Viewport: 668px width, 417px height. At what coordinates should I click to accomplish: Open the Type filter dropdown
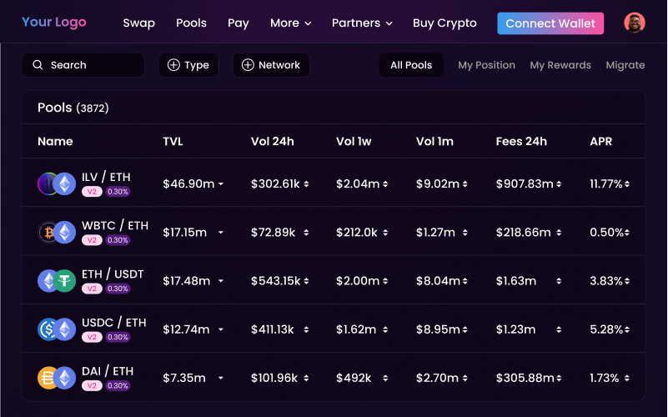(188, 65)
